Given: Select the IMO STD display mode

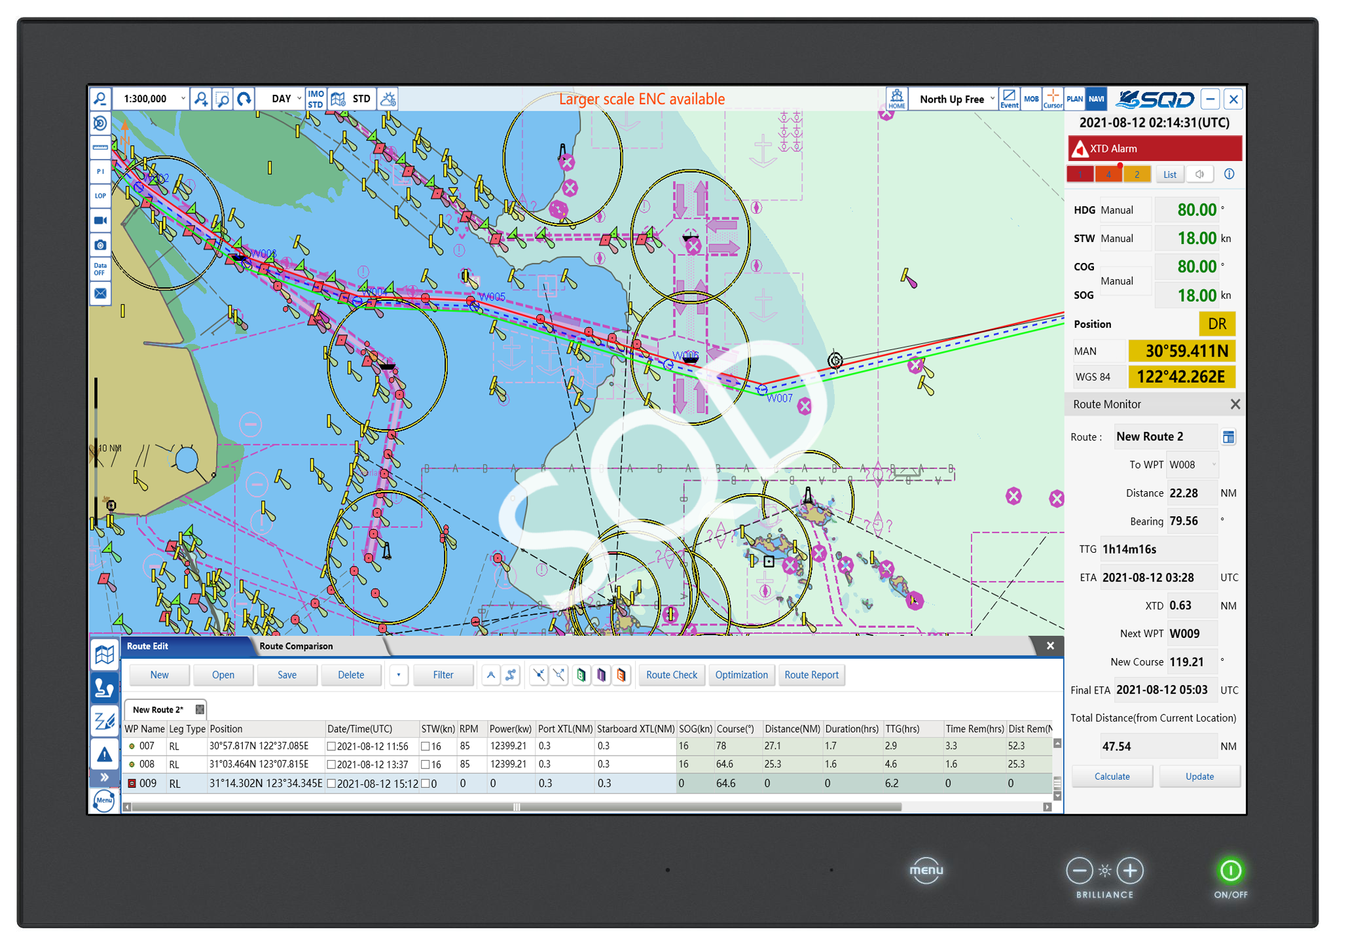Looking at the screenshot, I should [316, 99].
